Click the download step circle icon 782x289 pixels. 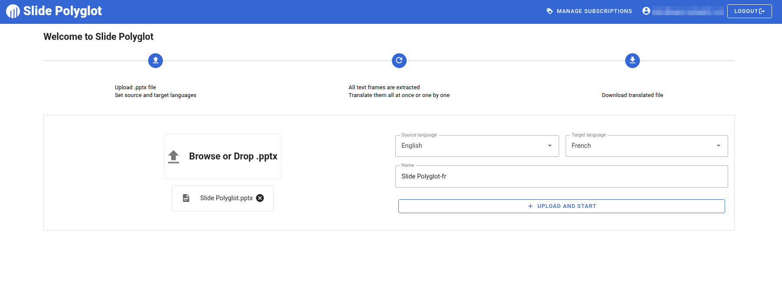coord(633,61)
